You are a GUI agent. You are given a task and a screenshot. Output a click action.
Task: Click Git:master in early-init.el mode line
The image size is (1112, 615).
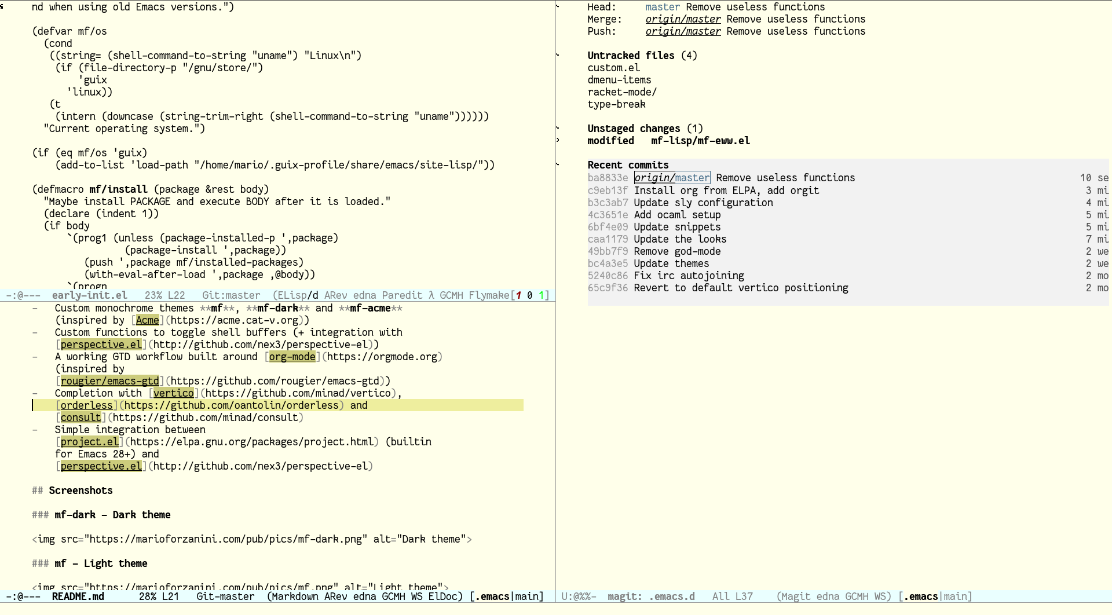tap(231, 295)
